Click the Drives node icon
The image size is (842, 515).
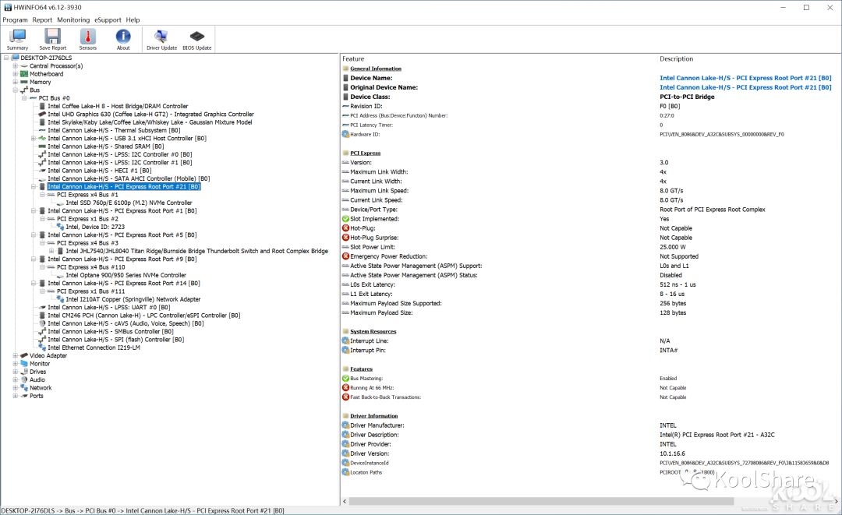[24, 371]
